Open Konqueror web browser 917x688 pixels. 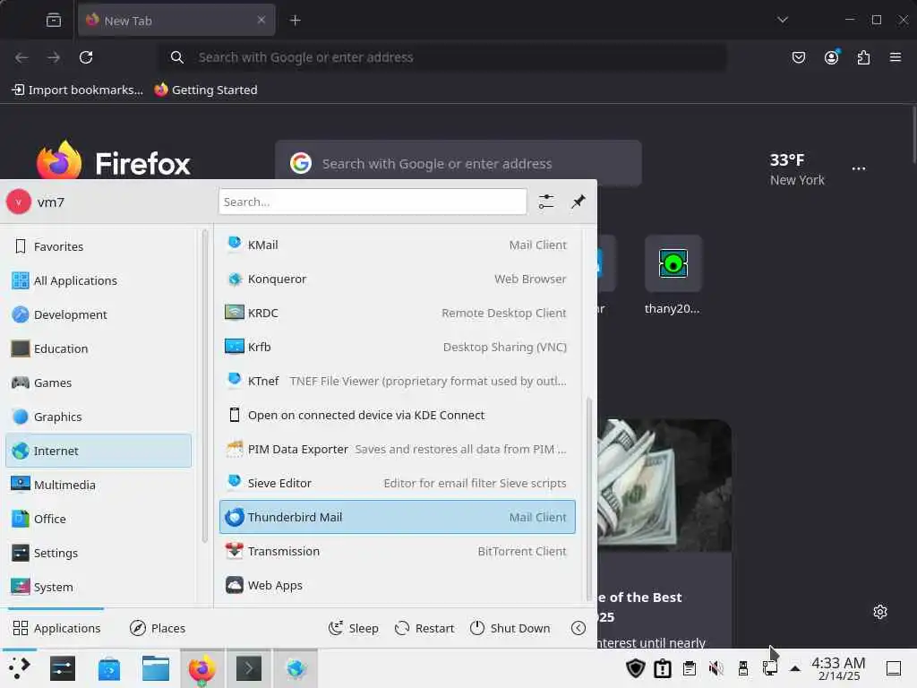coord(397,279)
